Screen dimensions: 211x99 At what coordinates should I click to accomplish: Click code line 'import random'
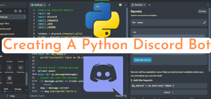click(x=47, y=27)
